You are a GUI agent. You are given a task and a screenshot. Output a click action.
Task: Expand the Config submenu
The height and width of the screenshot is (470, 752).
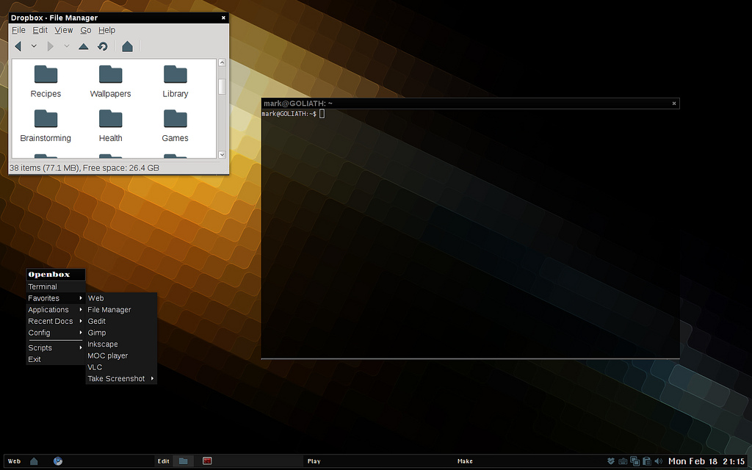click(56, 333)
